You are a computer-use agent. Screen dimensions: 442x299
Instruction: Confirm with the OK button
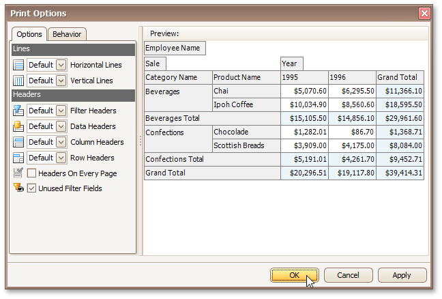click(294, 275)
